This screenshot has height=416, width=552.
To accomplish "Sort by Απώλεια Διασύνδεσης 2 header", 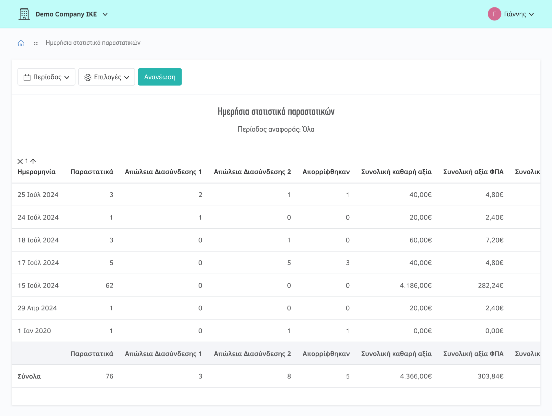I will tap(252, 172).
